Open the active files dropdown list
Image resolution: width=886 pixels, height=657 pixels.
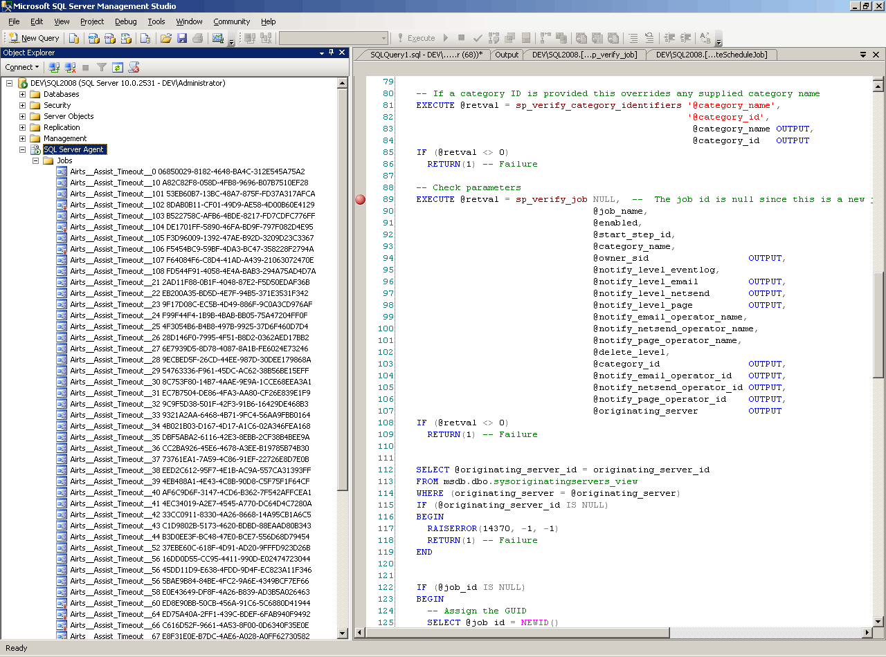coord(864,55)
